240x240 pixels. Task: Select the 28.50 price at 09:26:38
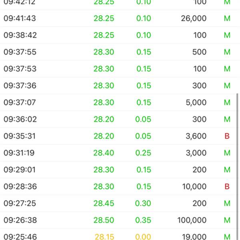(x=104, y=220)
